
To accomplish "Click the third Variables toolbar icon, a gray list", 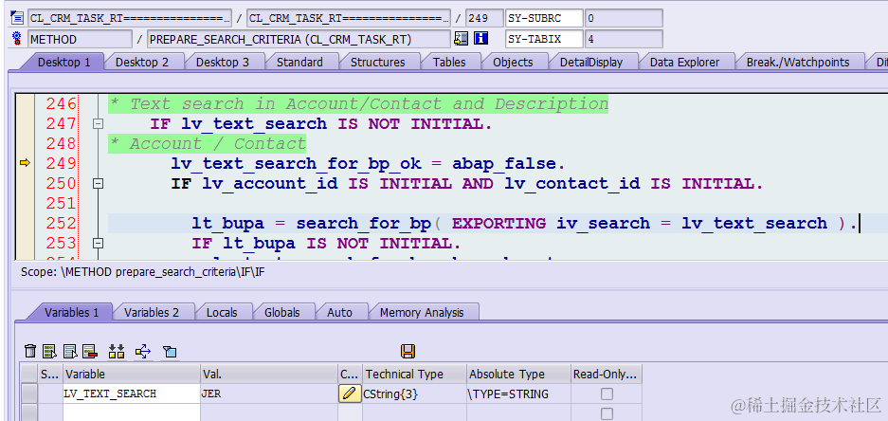I will [x=70, y=351].
